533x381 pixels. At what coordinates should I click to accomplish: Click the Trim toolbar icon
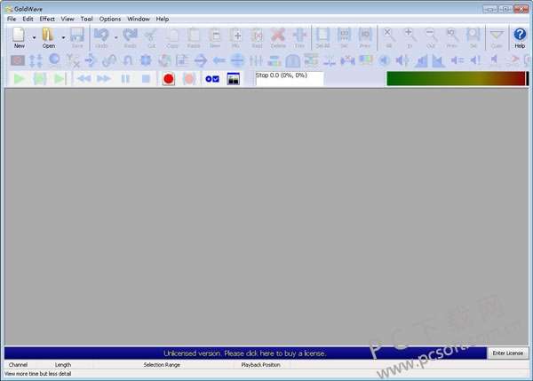point(299,37)
